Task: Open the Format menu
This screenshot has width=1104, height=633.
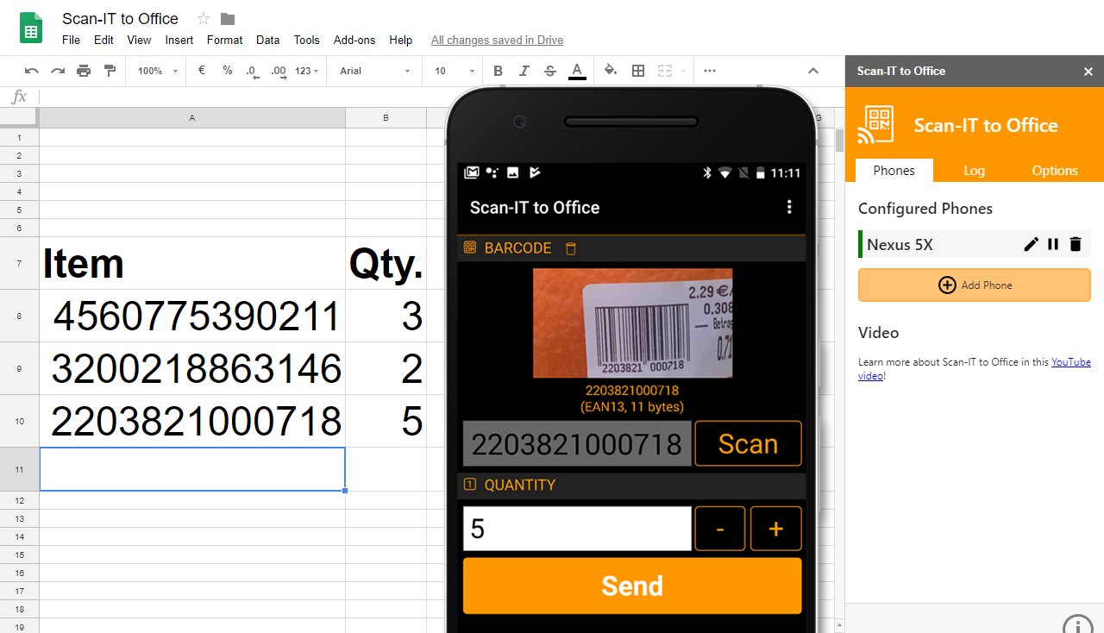Action: tap(224, 40)
